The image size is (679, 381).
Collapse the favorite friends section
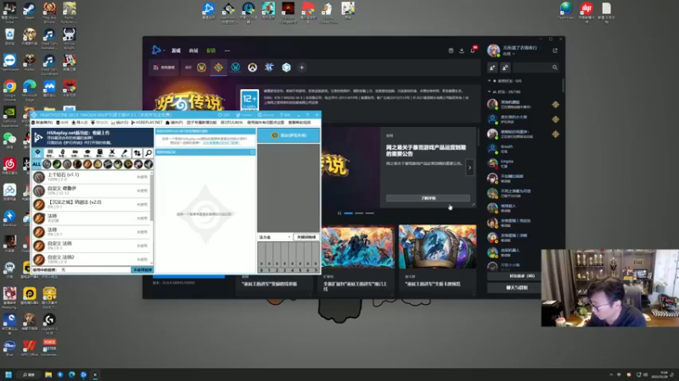[x=490, y=80]
